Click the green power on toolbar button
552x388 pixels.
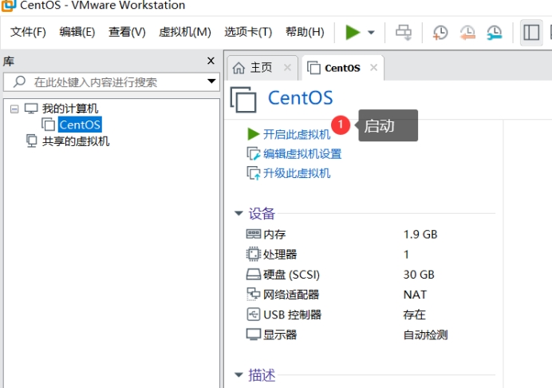point(353,33)
